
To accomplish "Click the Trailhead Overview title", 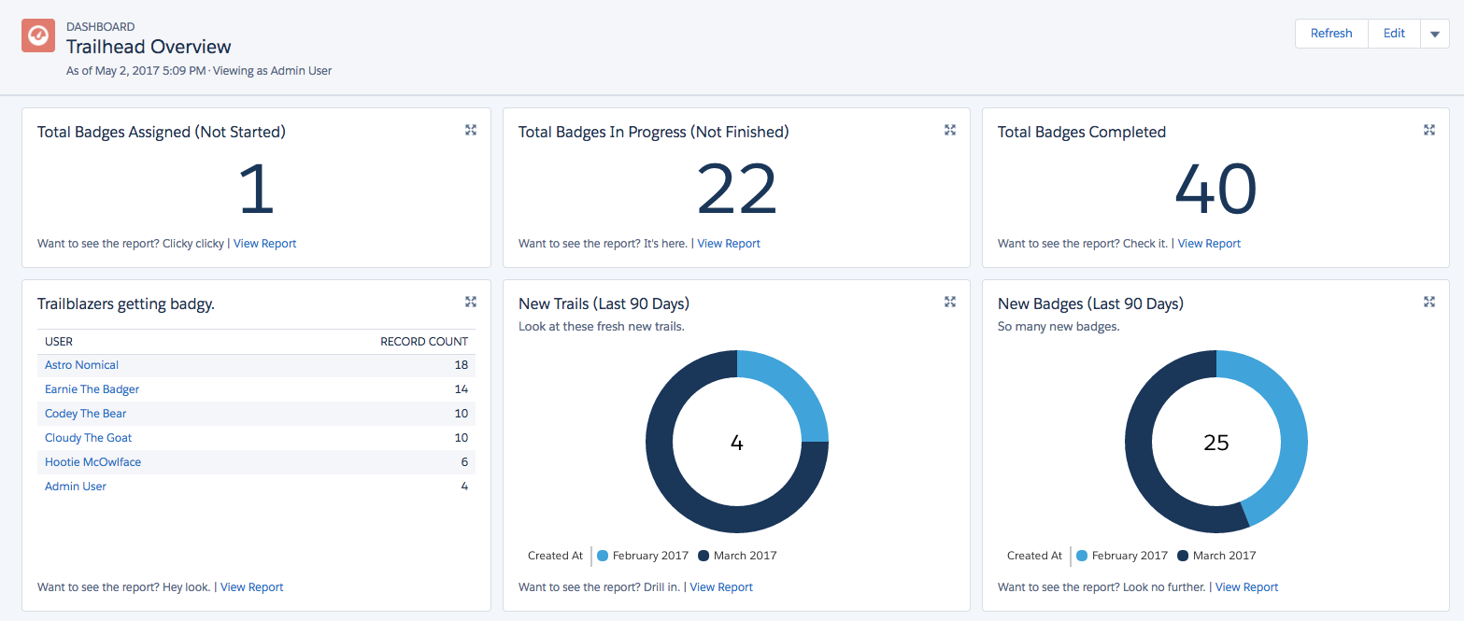I will (149, 47).
